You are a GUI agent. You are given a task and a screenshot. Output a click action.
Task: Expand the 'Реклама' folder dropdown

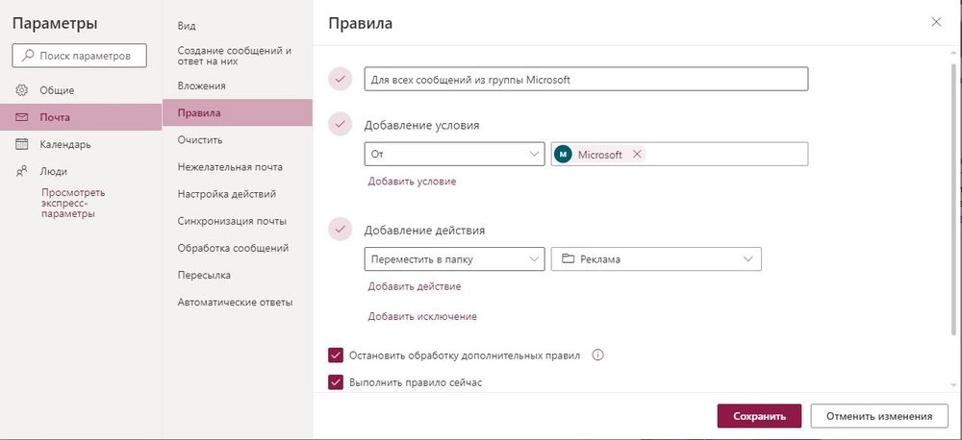(x=656, y=259)
